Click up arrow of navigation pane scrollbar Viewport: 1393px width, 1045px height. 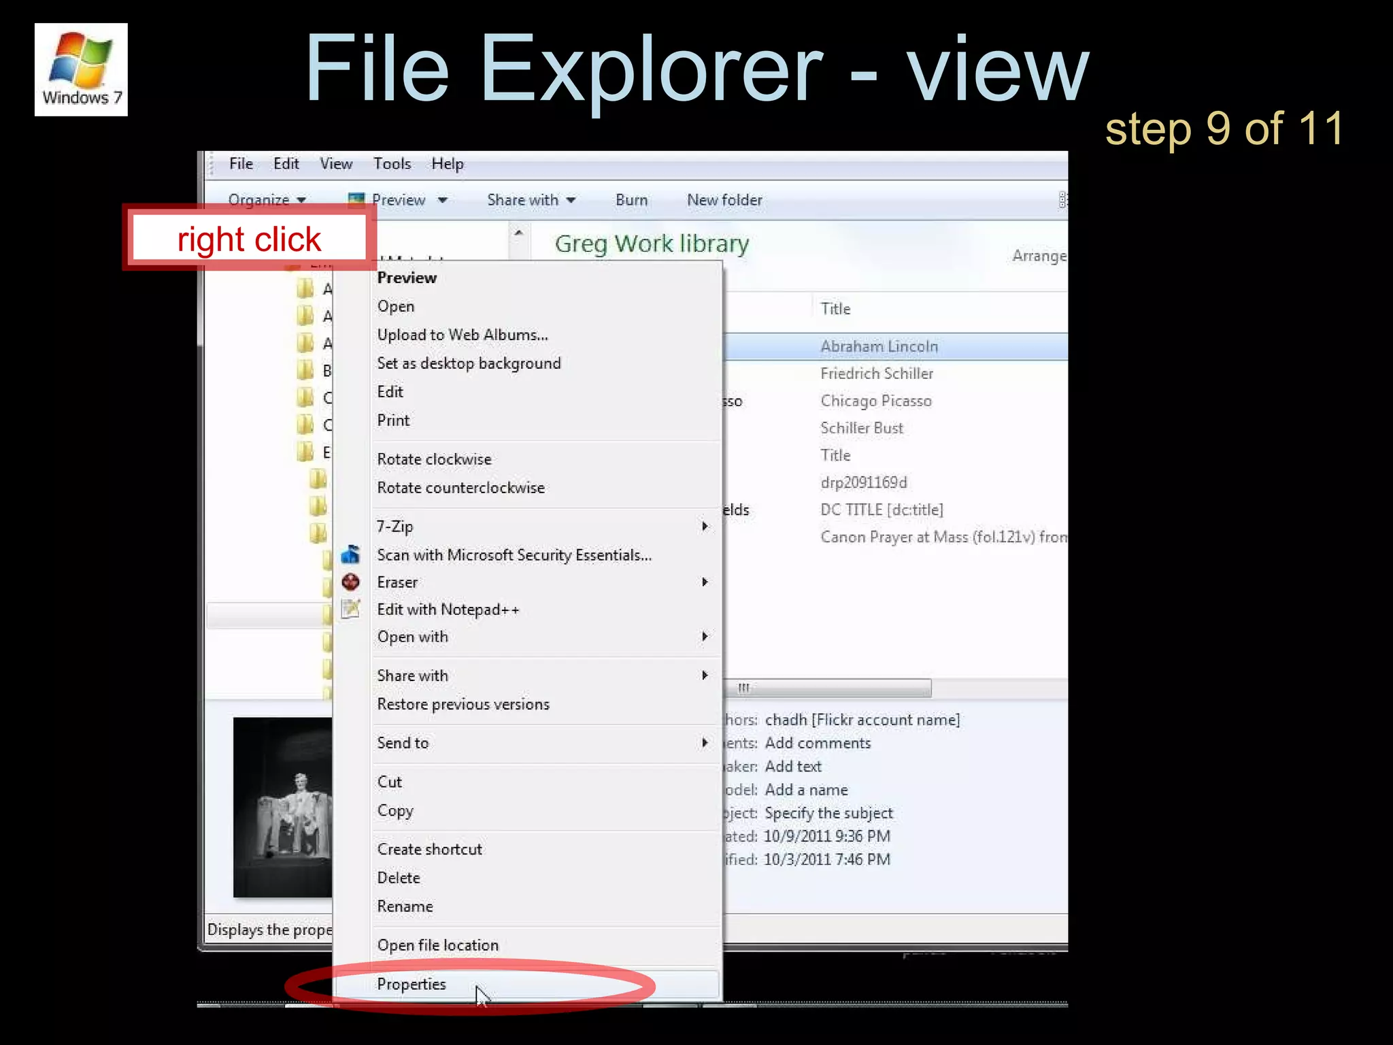[x=518, y=233]
